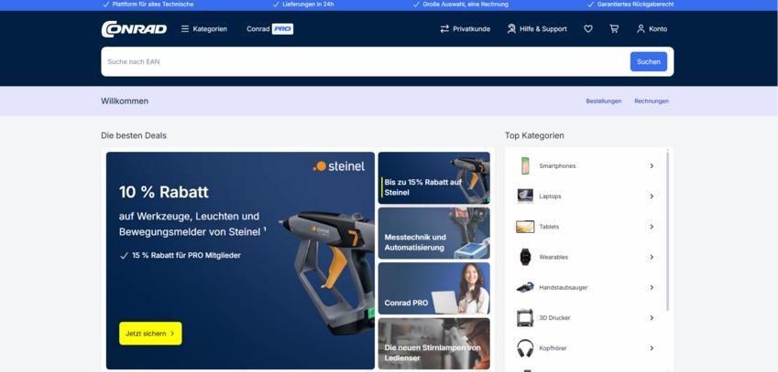The width and height of the screenshot is (778, 372).
Task: Open Conrad PRO link in header
Action: [x=269, y=28]
